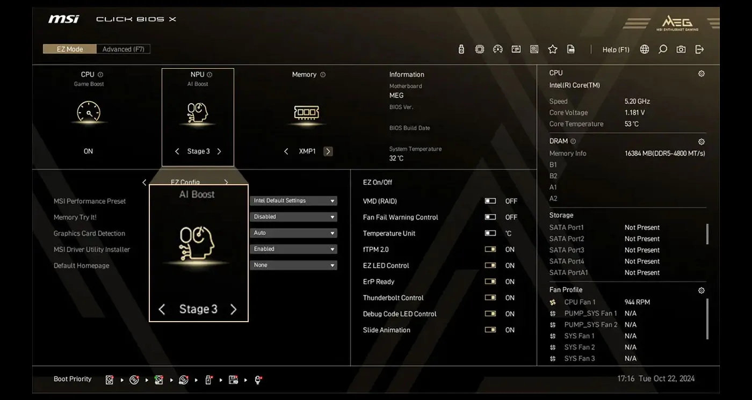
Task: Toggle the Thunderbolt Control switch
Action: (490, 298)
